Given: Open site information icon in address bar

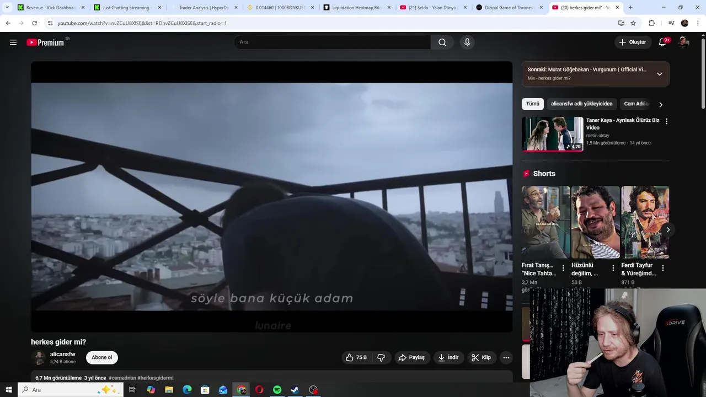Looking at the screenshot, I should tap(50, 23).
